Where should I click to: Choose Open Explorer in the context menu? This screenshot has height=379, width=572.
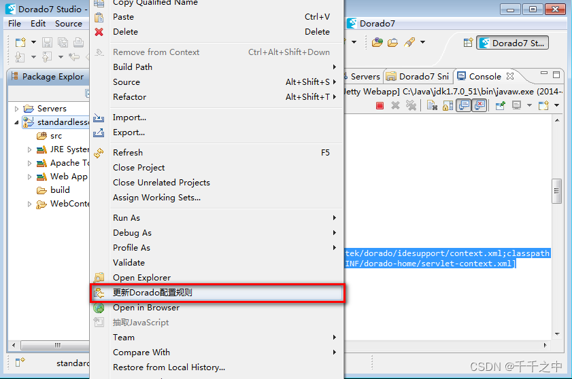pos(217,278)
